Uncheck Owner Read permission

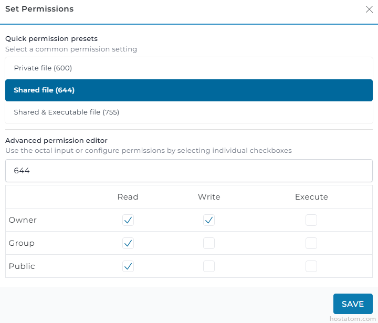[x=128, y=220]
